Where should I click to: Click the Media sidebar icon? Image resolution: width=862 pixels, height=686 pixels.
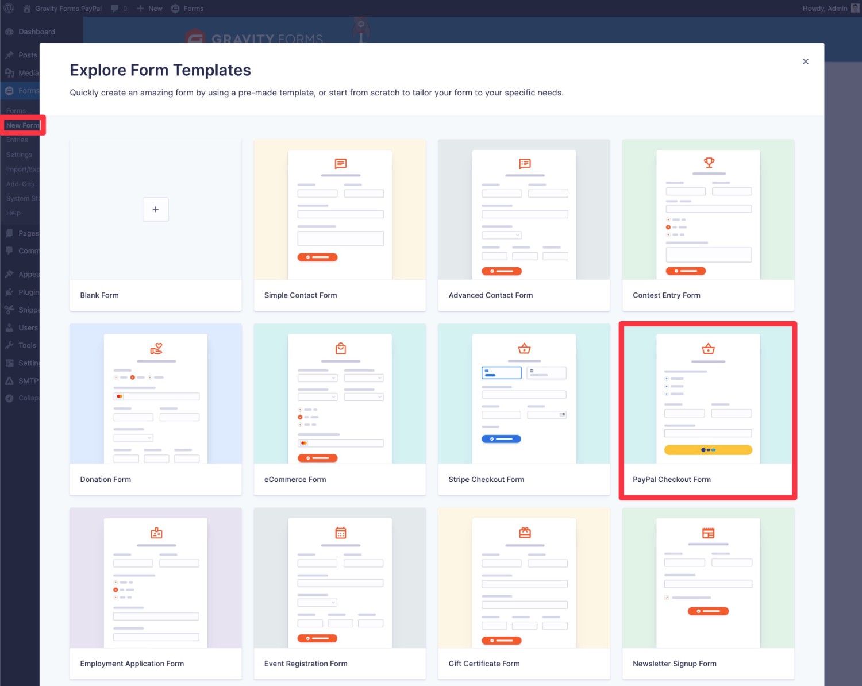click(9, 73)
